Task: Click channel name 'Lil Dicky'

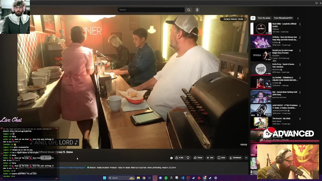Action: [275, 42]
